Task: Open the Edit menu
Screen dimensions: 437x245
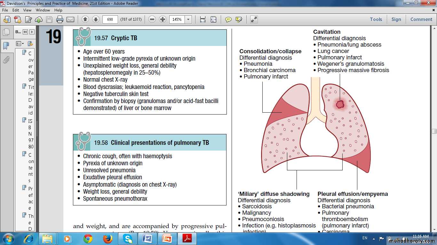Action: (16, 10)
